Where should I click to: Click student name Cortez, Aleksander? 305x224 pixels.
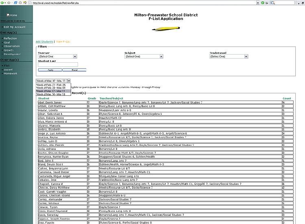click(50, 200)
